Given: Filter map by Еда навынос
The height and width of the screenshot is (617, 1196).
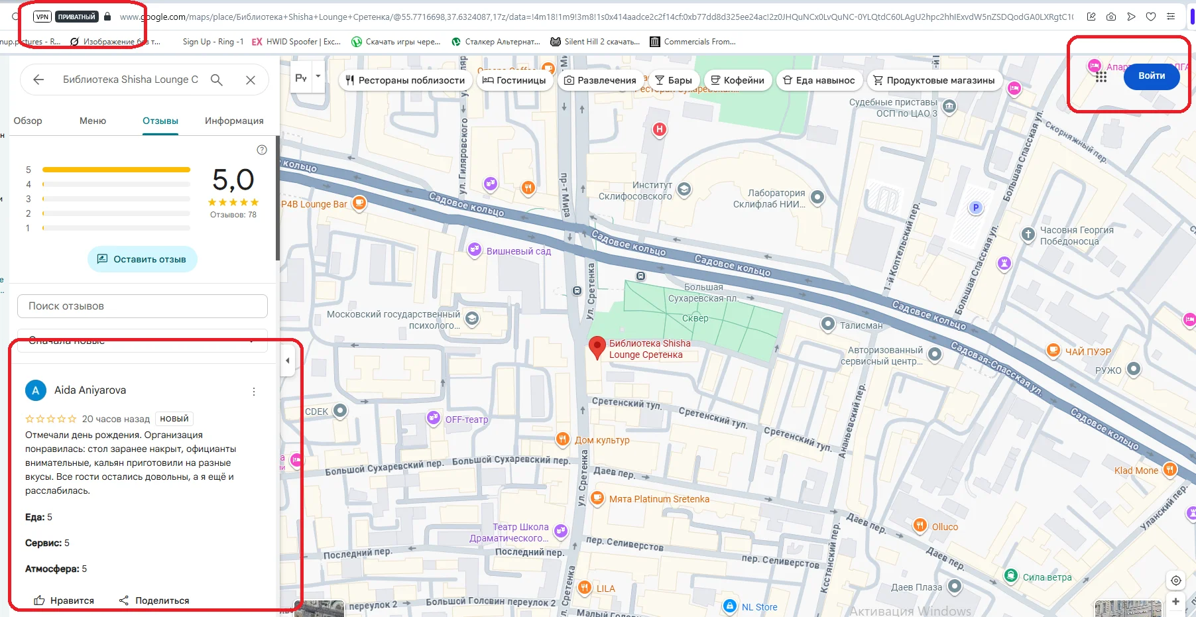Looking at the screenshot, I should point(819,80).
